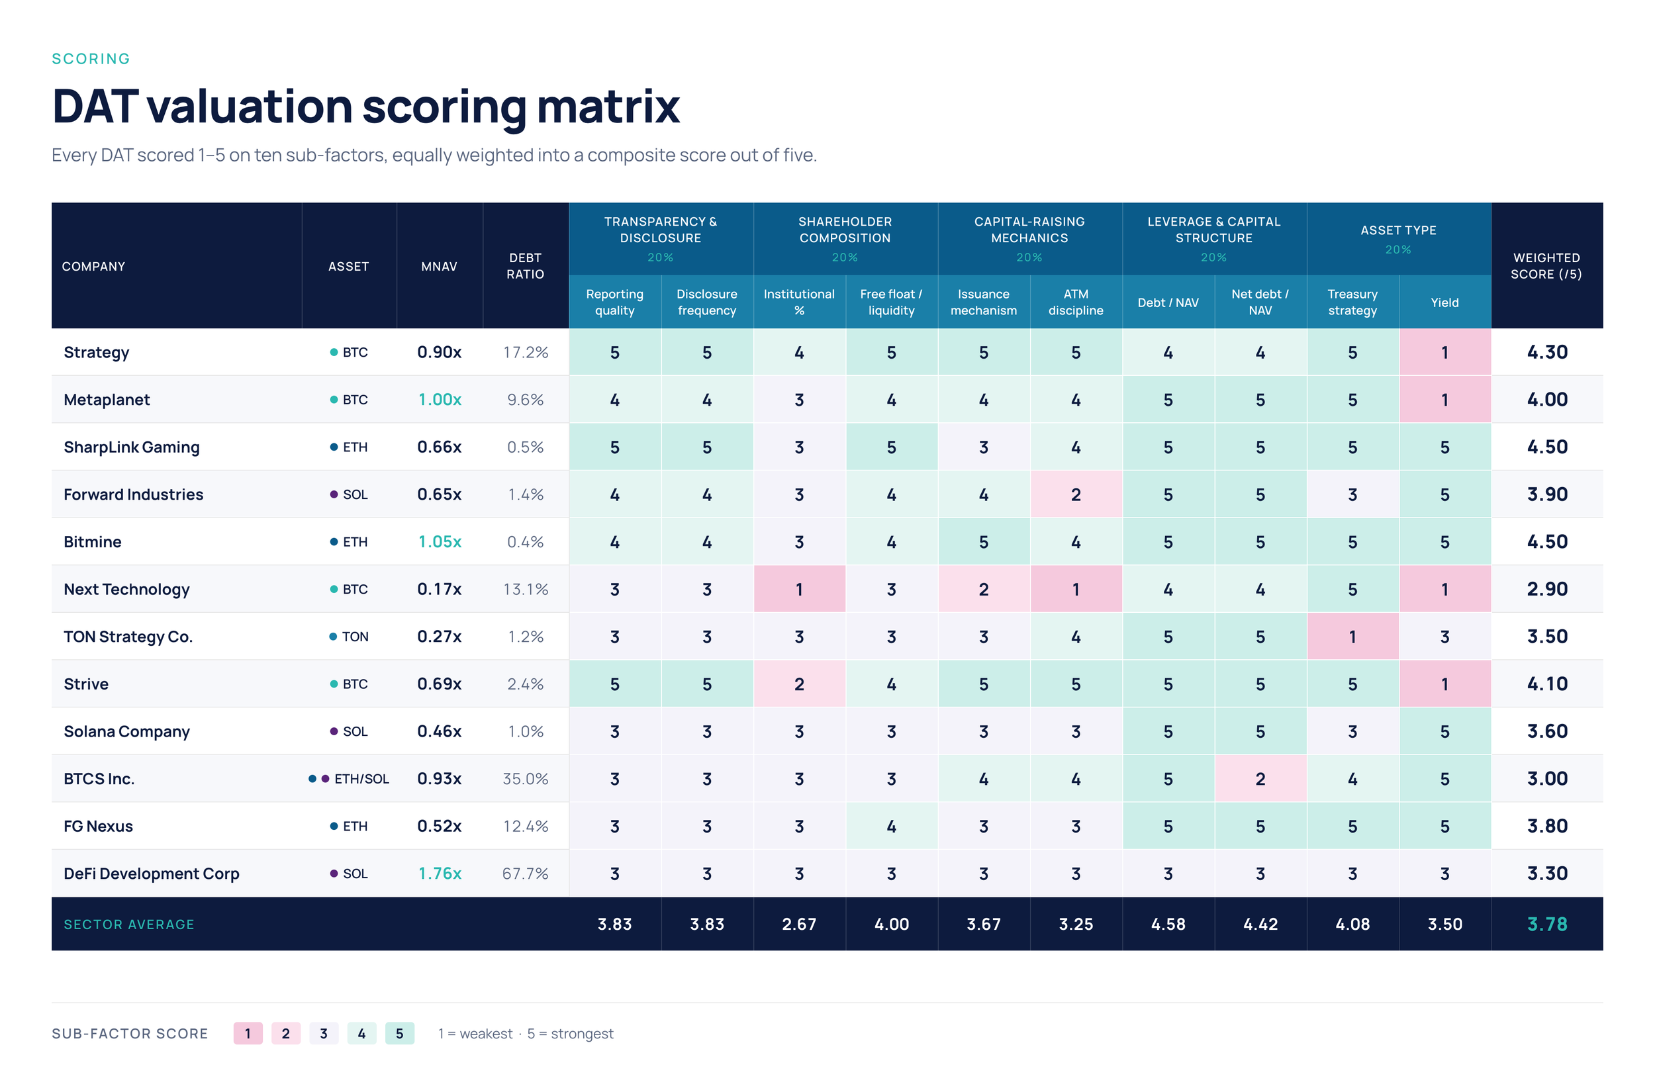Click legend swatch labeled 5

[x=400, y=1033]
